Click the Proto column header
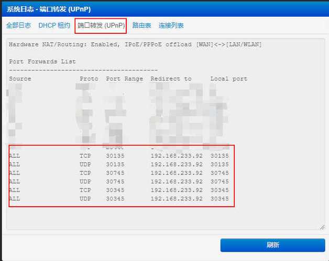This screenshot has width=329, height=261. [x=89, y=79]
